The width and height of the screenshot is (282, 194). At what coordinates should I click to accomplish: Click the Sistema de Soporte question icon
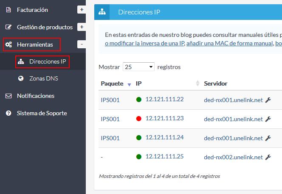8,113
